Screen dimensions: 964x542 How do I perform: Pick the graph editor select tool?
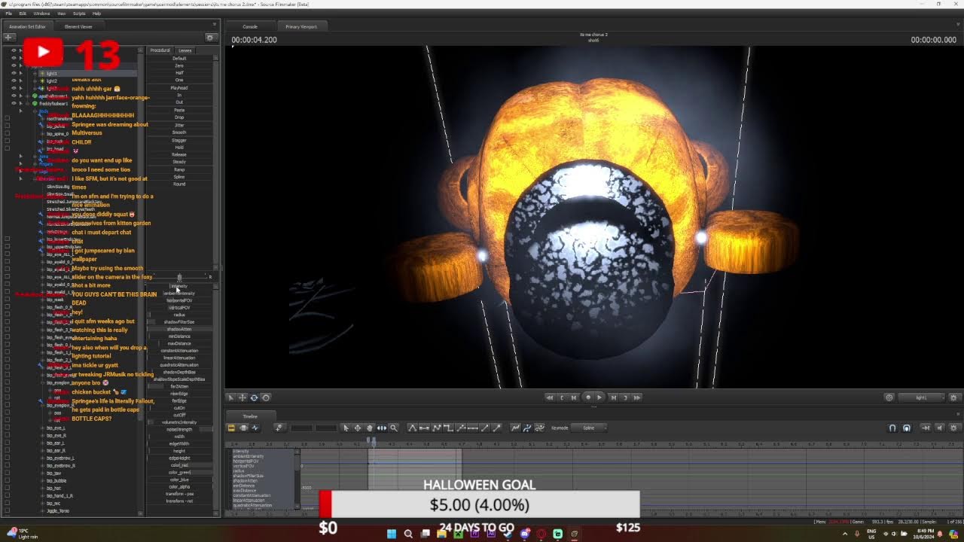346,428
